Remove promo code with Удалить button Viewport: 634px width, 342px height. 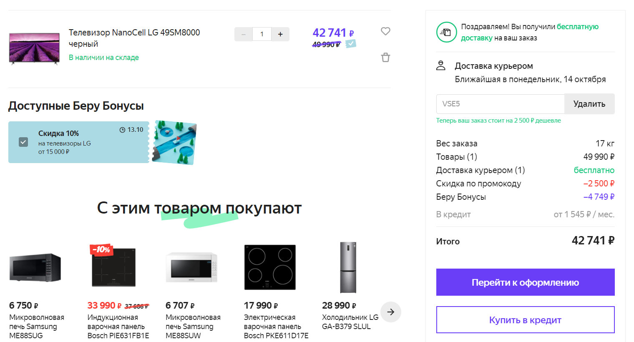(589, 104)
